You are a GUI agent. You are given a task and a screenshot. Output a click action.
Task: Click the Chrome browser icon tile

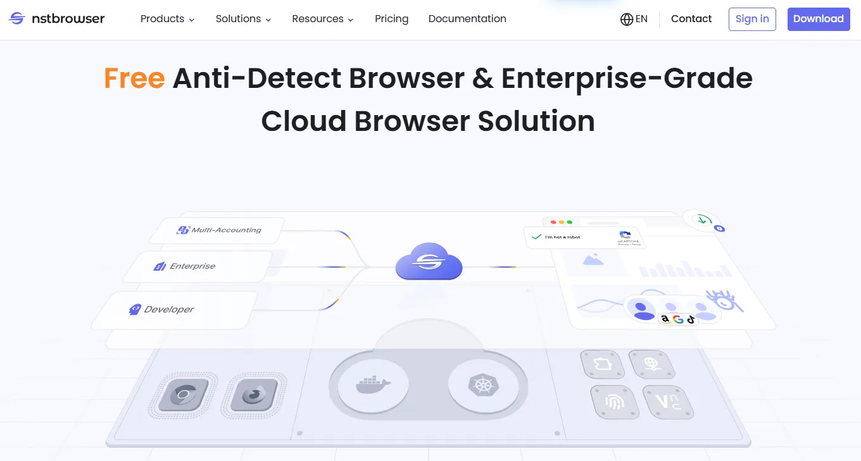point(183,395)
